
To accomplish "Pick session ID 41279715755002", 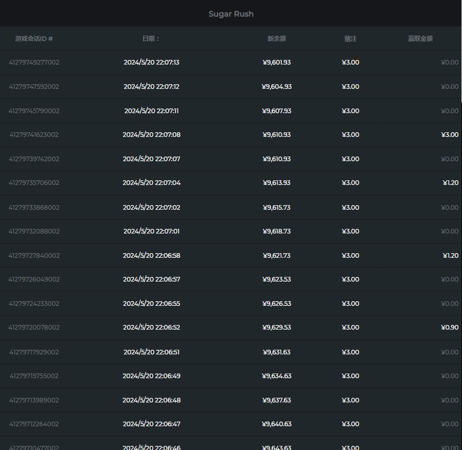I will [34, 376].
